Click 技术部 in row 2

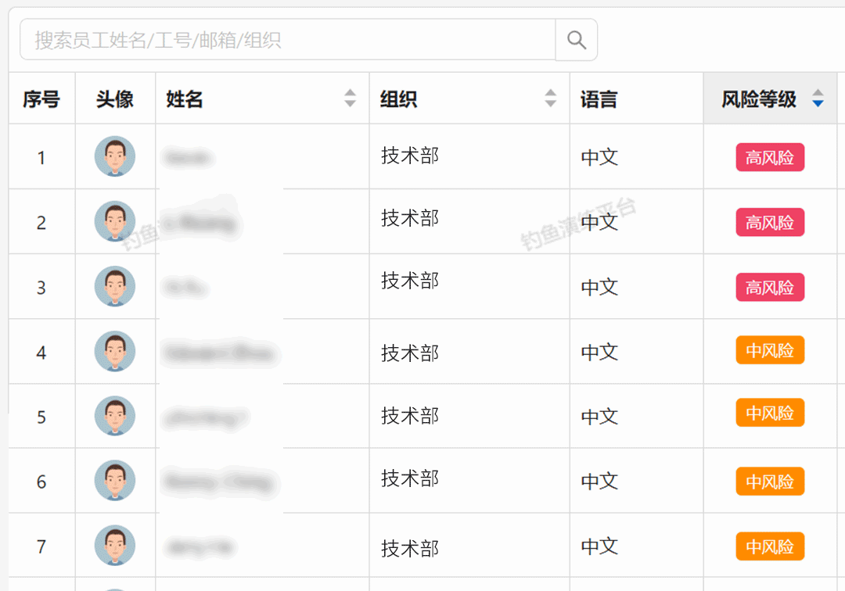click(410, 218)
